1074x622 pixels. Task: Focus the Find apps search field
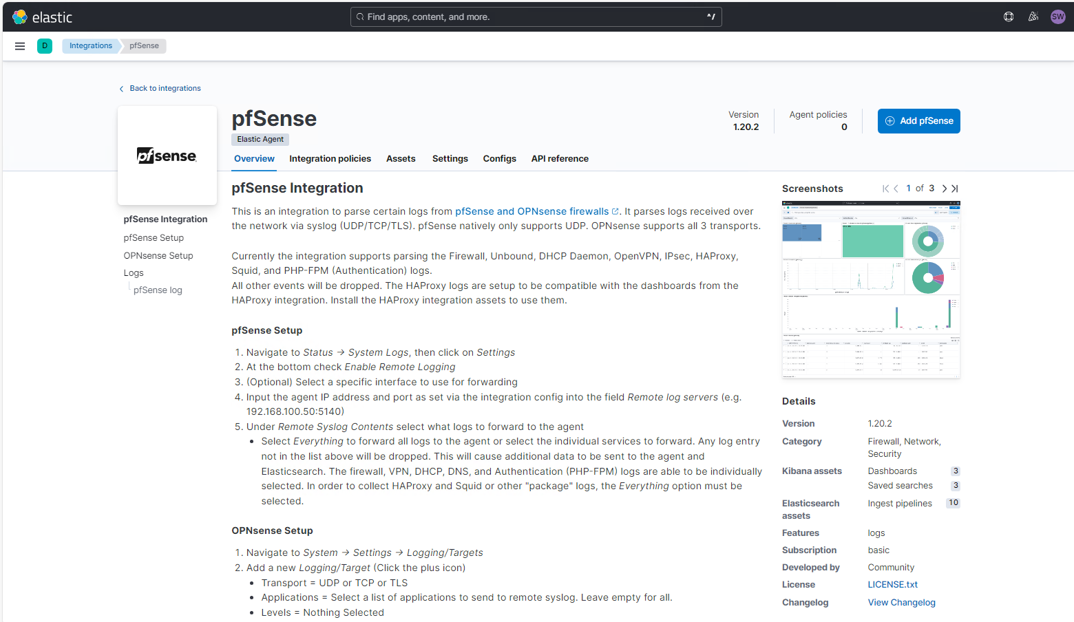click(536, 17)
